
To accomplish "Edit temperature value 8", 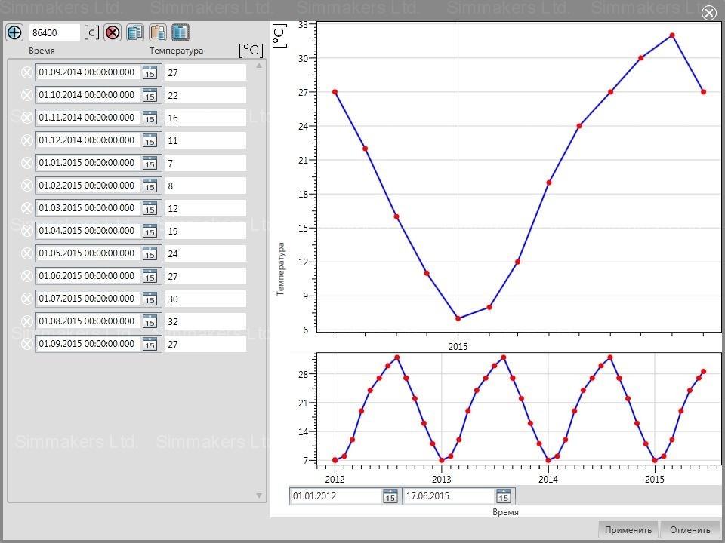I will pyautogui.click(x=205, y=186).
